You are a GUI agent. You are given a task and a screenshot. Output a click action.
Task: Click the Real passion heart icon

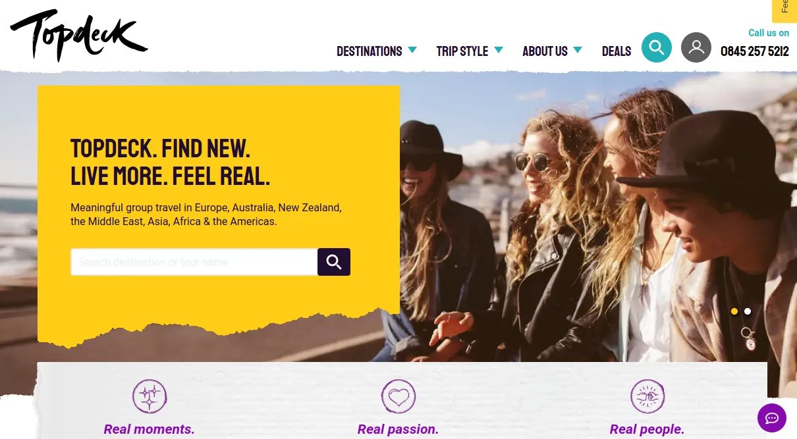tap(398, 396)
